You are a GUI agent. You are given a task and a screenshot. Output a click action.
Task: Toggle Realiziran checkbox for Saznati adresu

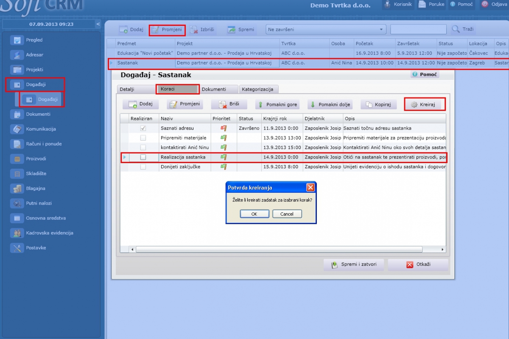tap(143, 128)
